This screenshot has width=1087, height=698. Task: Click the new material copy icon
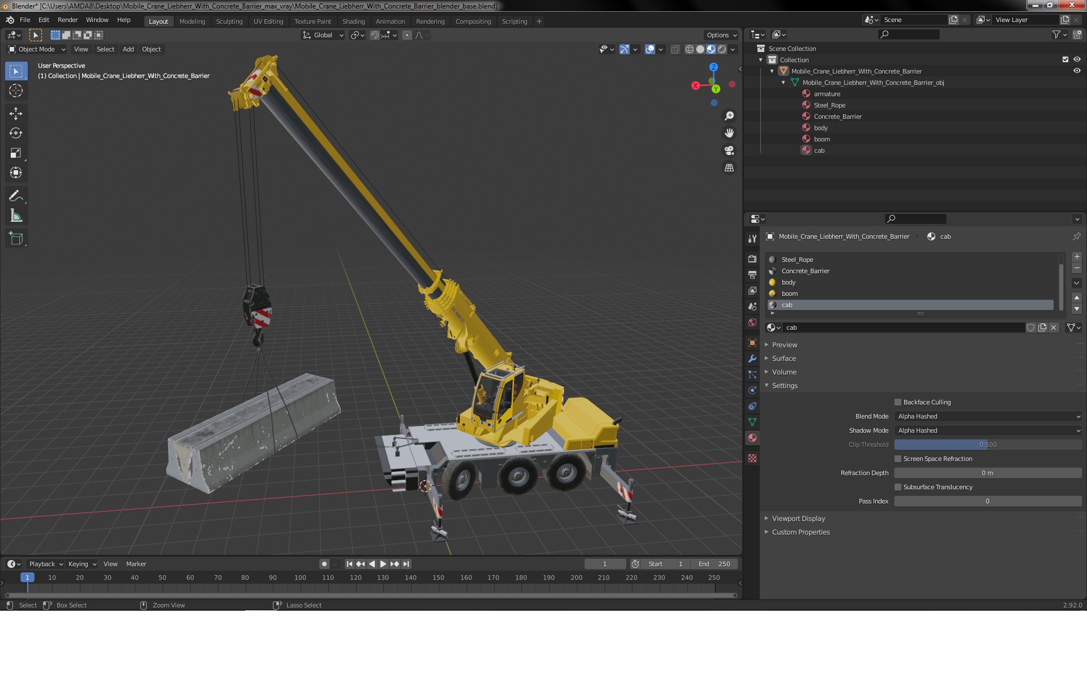[1042, 328]
